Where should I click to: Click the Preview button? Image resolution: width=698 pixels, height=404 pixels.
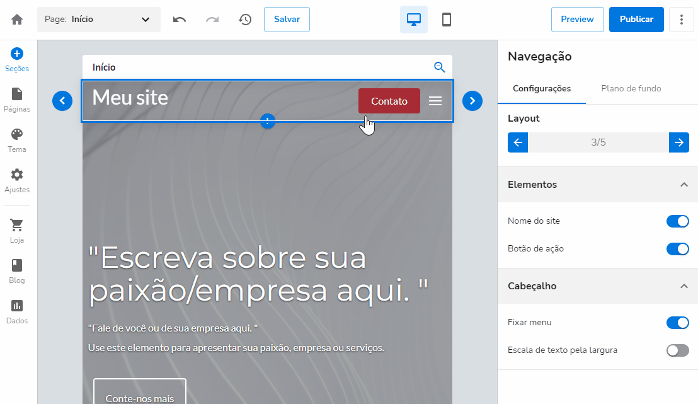click(578, 19)
